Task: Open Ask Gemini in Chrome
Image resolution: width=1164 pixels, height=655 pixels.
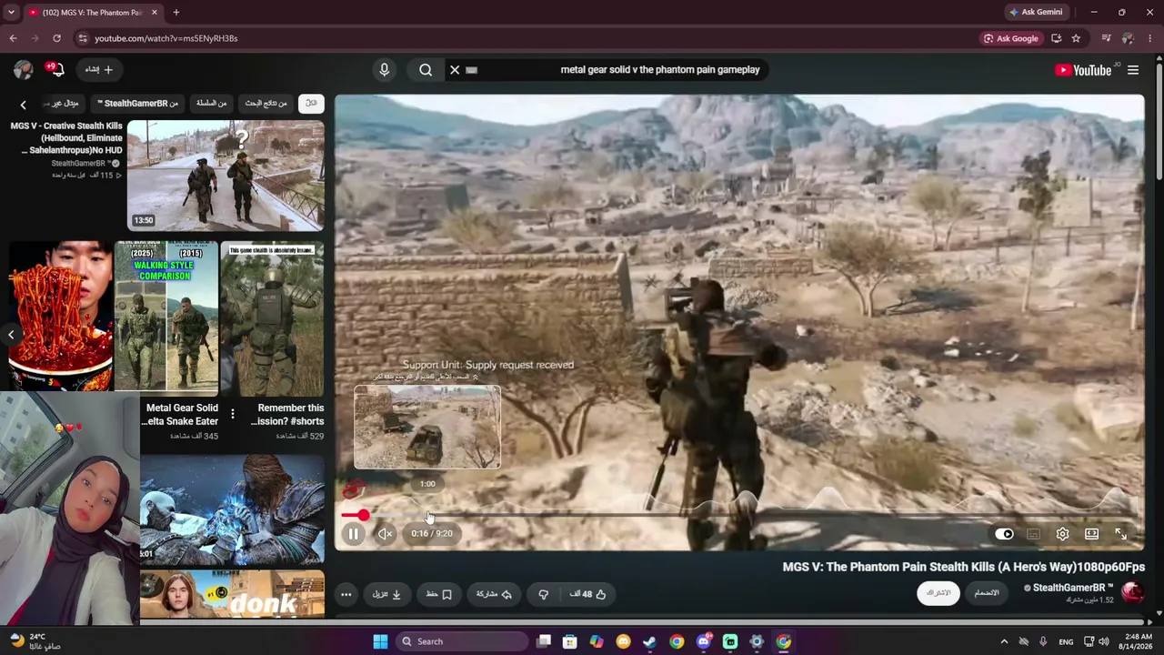Action: point(1035,12)
